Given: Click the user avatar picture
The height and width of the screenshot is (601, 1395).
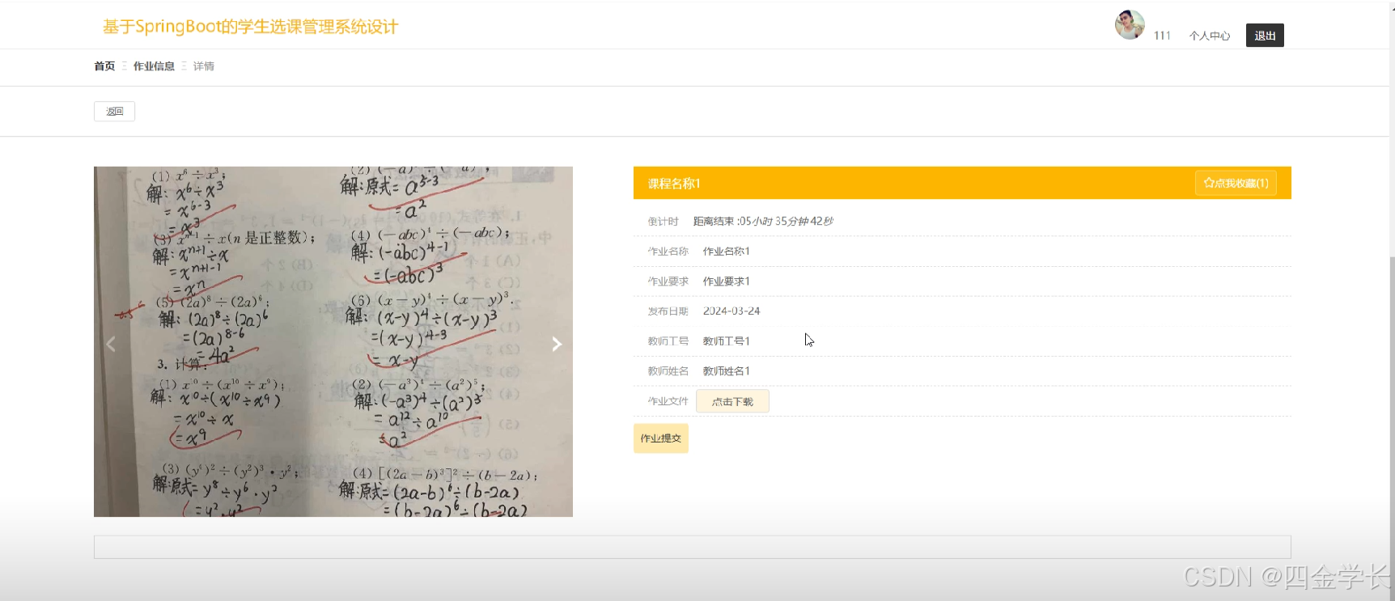Looking at the screenshot, I should click(1130, 25).
